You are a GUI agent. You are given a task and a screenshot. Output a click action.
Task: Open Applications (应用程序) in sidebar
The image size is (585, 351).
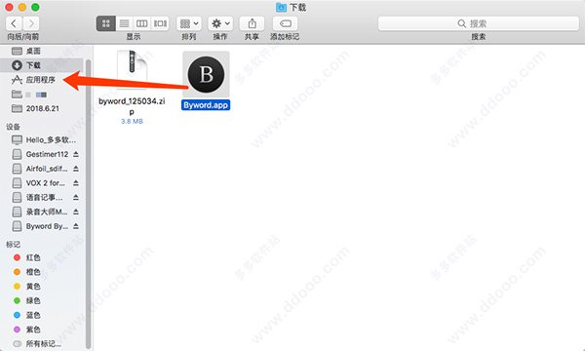42,79
